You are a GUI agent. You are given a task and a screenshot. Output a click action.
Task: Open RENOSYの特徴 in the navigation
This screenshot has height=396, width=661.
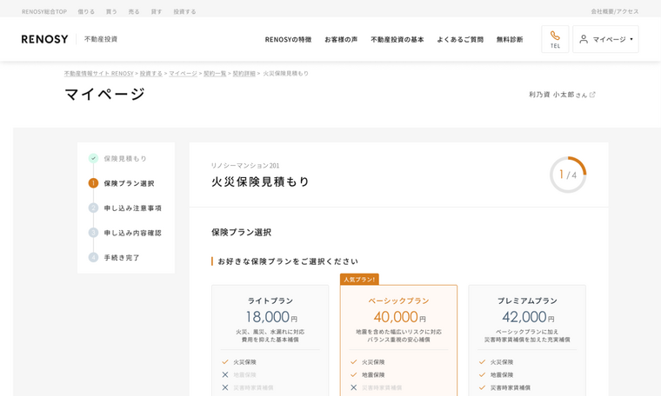tap(289, 40)
